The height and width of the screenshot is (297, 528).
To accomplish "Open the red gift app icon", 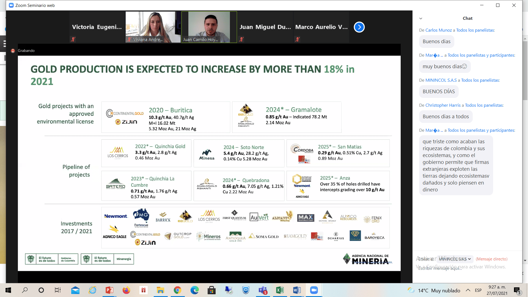I will [x=143, y=290].
